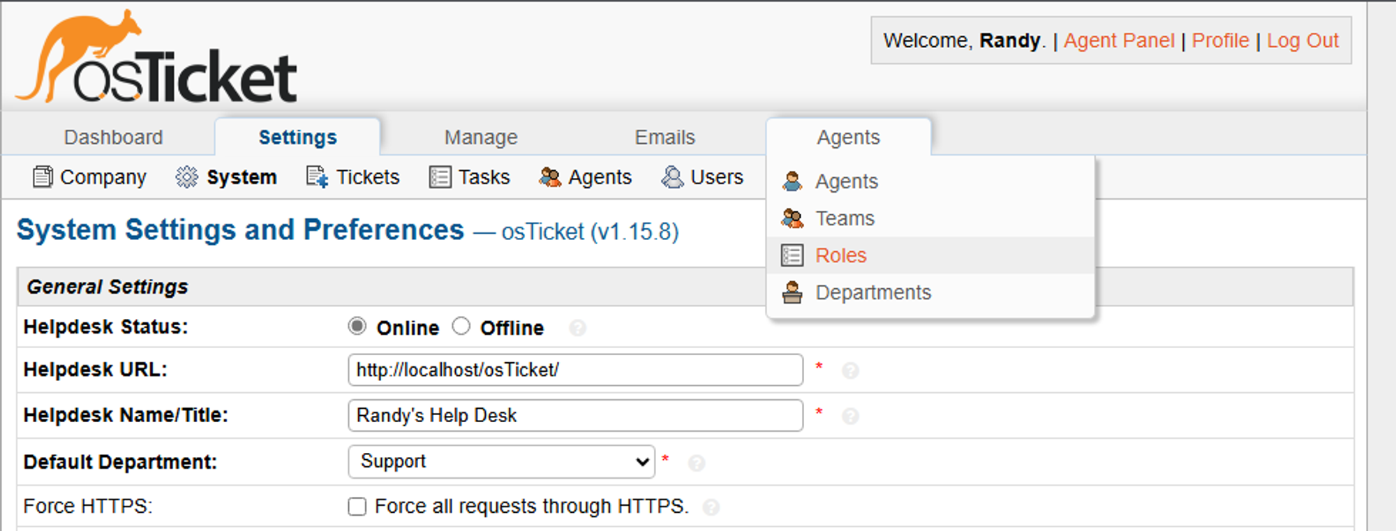Open the Agents top navigation tab
This screenshot has height=531, width=1396.
coord(849,137)
